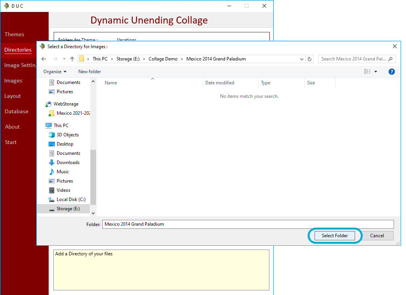This screenshot has height=295, width=406.
Task: Change view layout icon
Action: [x=367, y=72]
